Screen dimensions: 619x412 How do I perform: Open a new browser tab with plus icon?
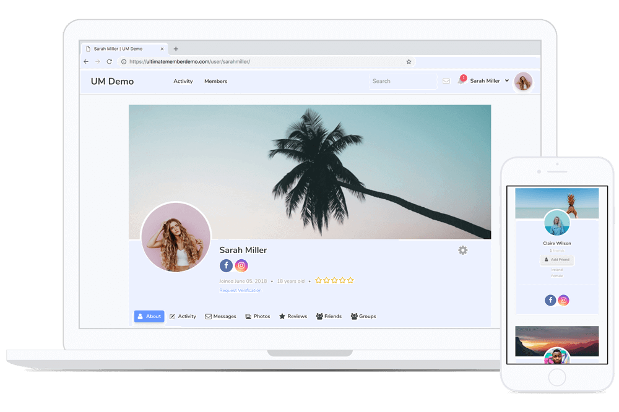pos(176,49)
